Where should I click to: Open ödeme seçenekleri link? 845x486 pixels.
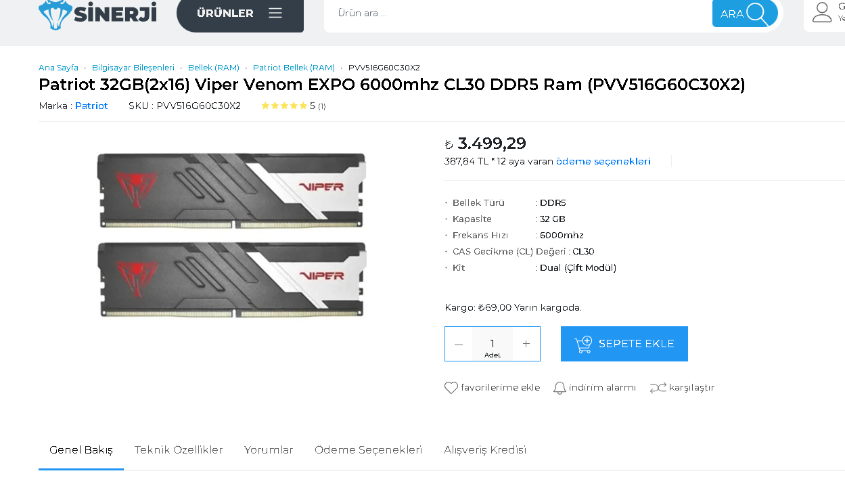pos(603,161)
